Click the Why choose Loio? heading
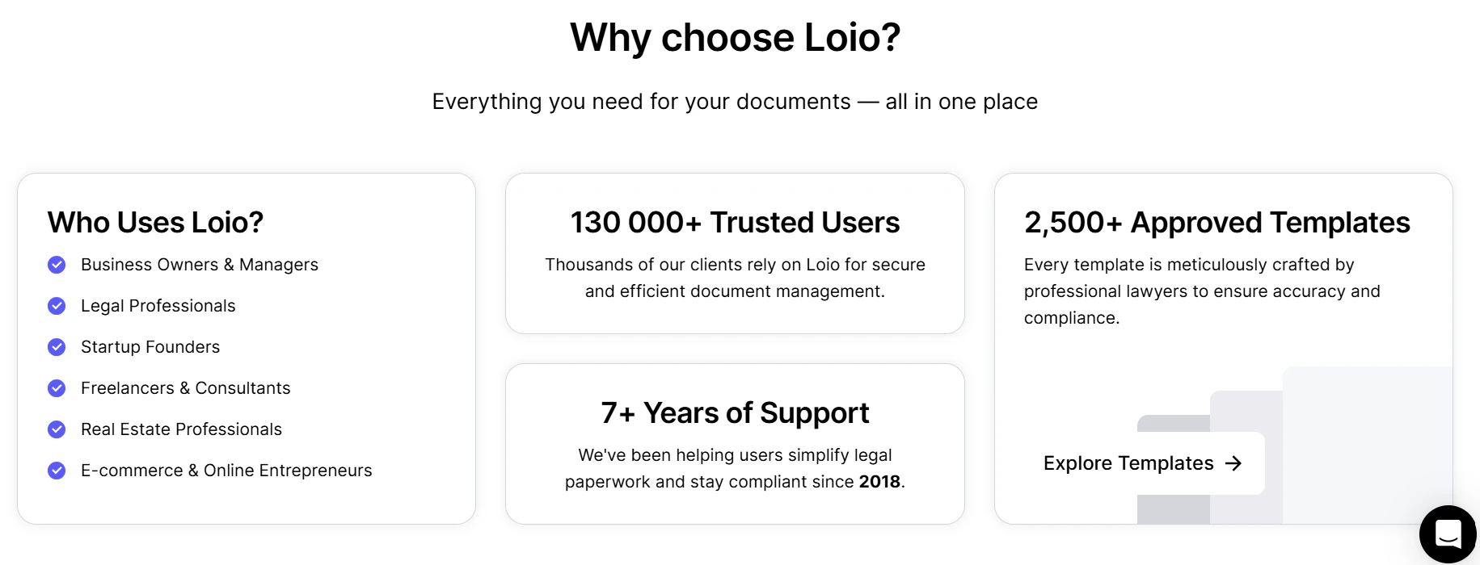The height and width of the screenshot is (565, 1480). click(x=735, y=37)
